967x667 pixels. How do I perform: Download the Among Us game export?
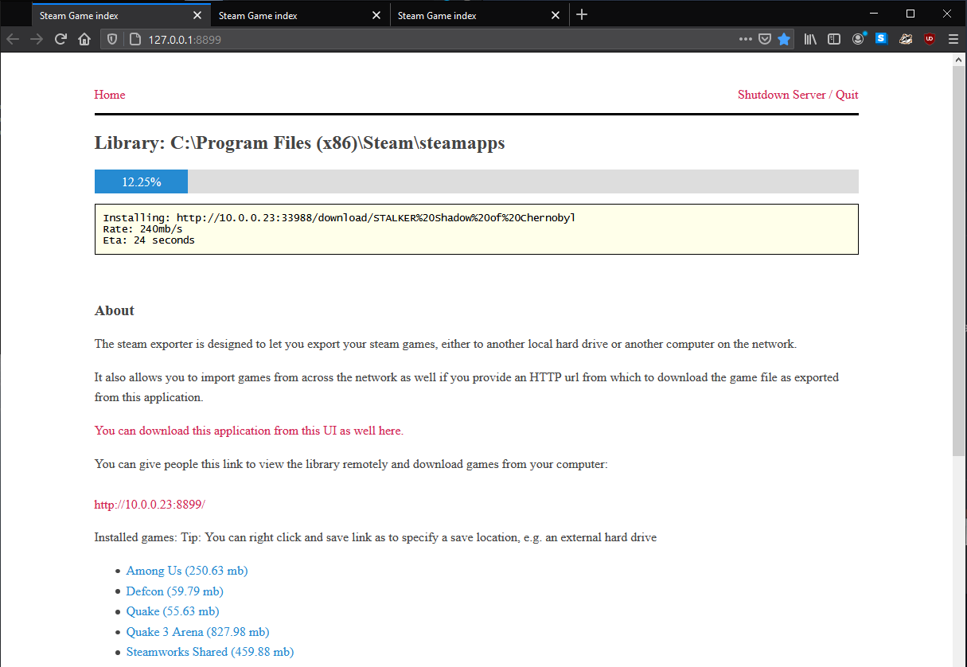point(187,571)
